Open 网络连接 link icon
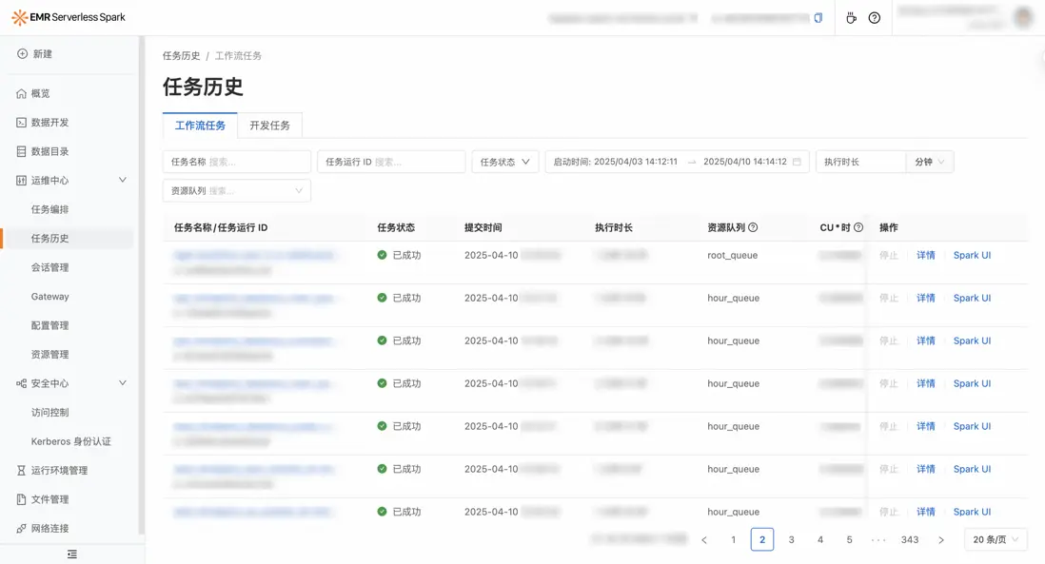 pos(21,529)
